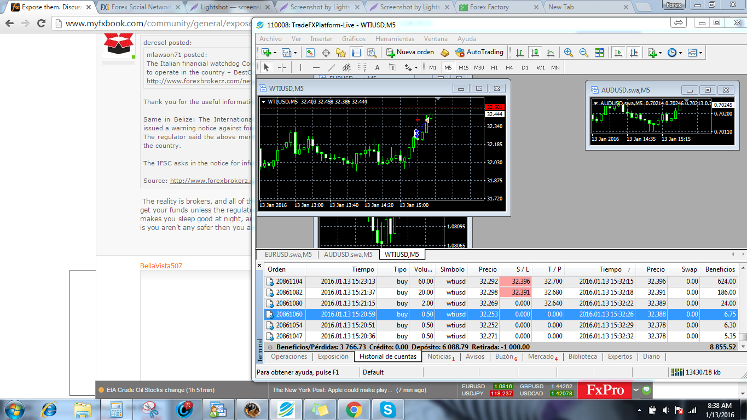Open the Noticias terminal tab

click(440, 356)
